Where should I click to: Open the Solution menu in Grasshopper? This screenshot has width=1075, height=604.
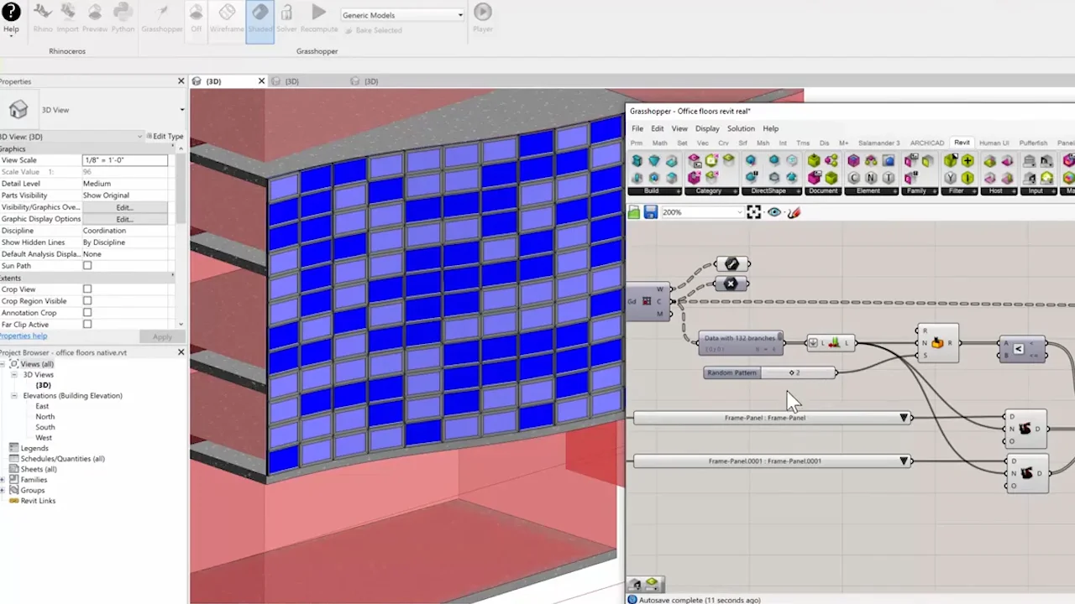pos(740,128)
